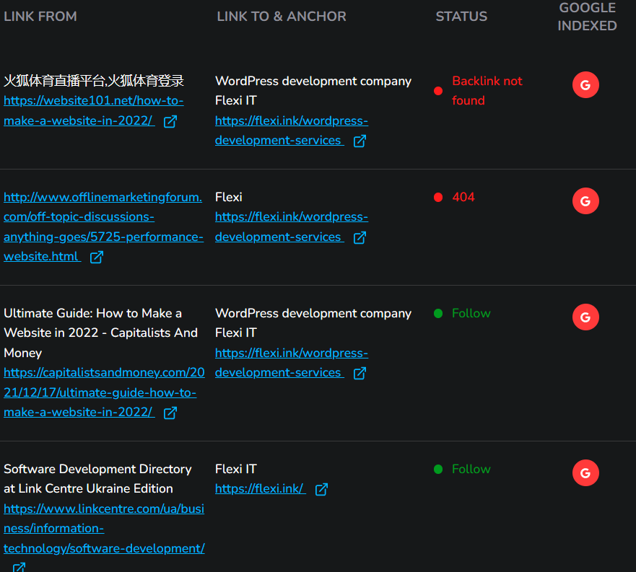Select the Chinese page title 火狐体育直播平台

coord(94,81)
